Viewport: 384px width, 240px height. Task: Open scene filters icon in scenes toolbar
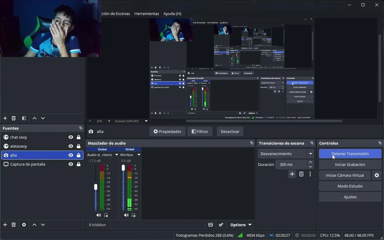coord(24,118)
